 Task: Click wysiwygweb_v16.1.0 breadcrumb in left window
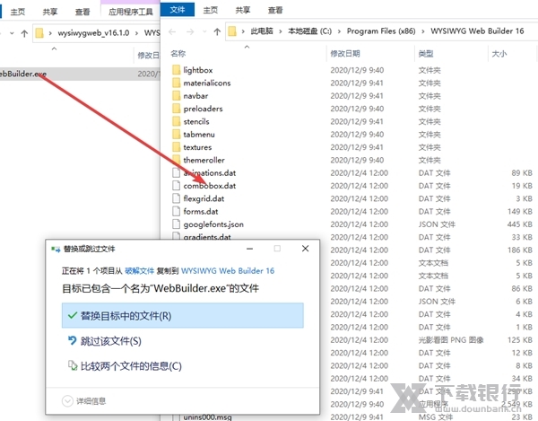point(93,33)
